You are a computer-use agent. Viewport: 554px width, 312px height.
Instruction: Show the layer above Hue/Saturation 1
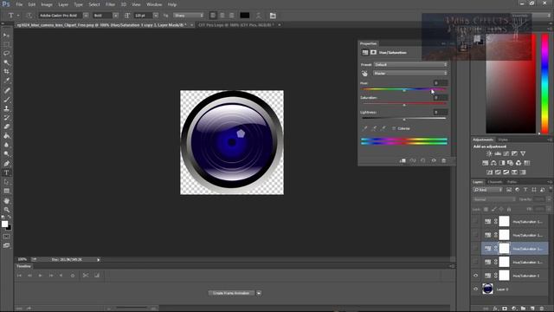475,262
